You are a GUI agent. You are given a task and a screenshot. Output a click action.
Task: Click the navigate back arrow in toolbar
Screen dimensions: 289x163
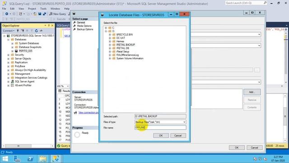click(7, 14)
